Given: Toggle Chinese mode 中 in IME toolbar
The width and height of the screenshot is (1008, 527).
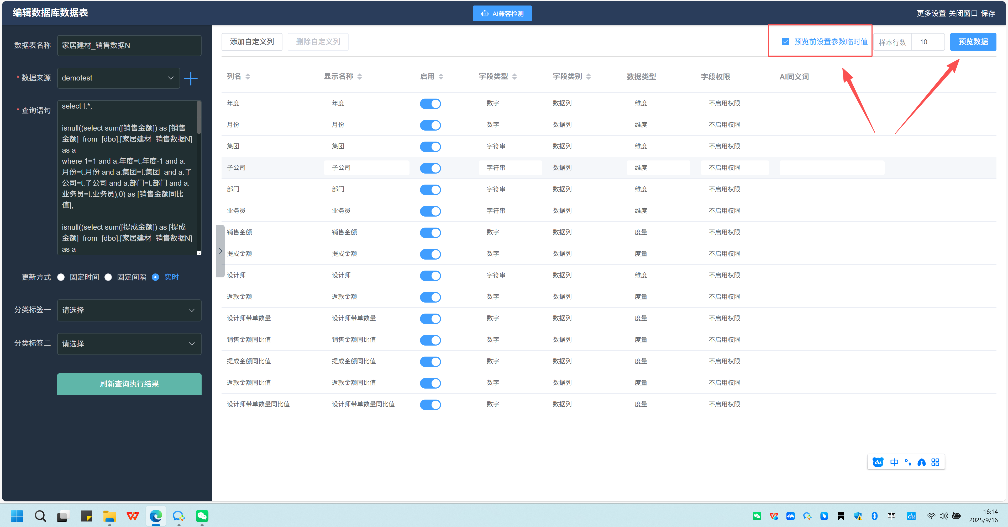Looking at the screenshot, I should 894,462.
